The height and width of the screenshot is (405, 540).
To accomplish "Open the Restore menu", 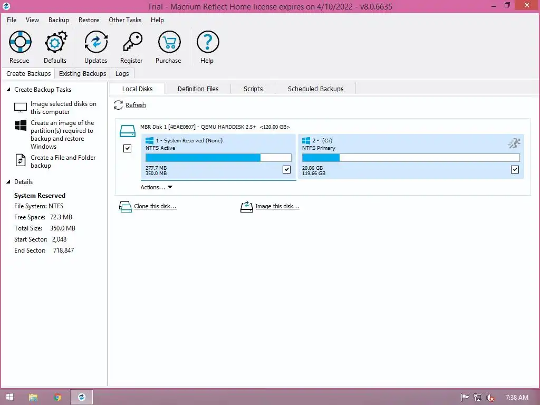I will click(x=89, y=20).
